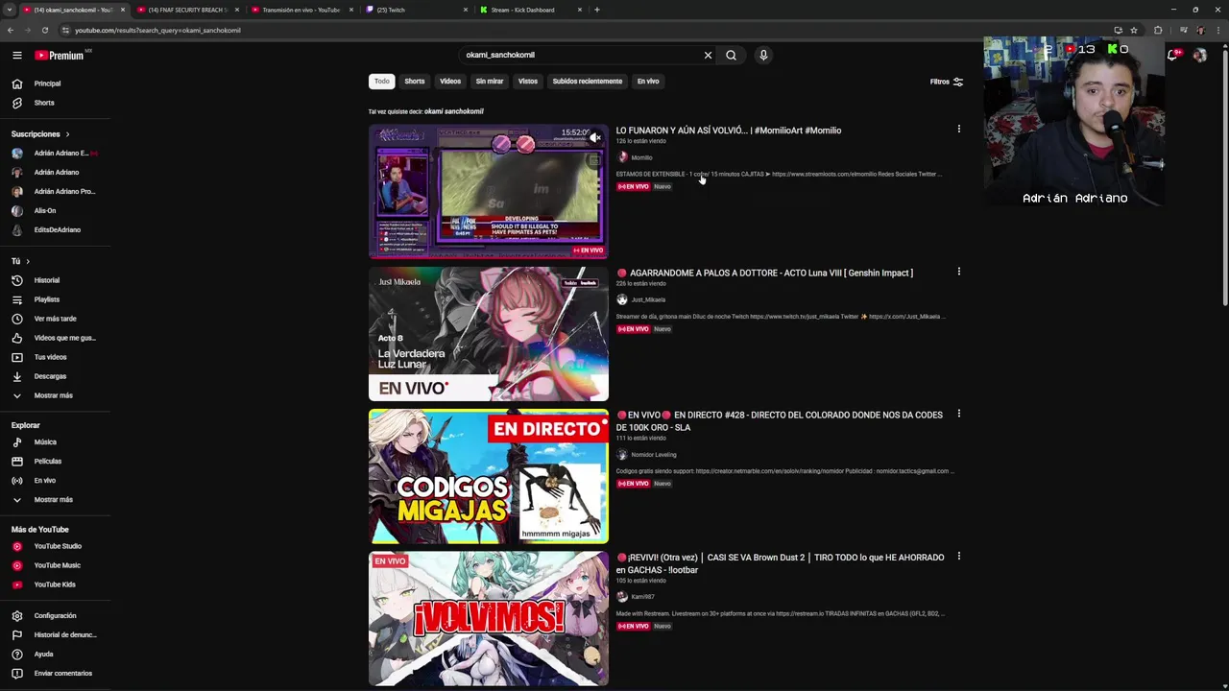This screenshot has width=1229, height=691.
Task: Open YouTube Kids link
Action: 55,584
